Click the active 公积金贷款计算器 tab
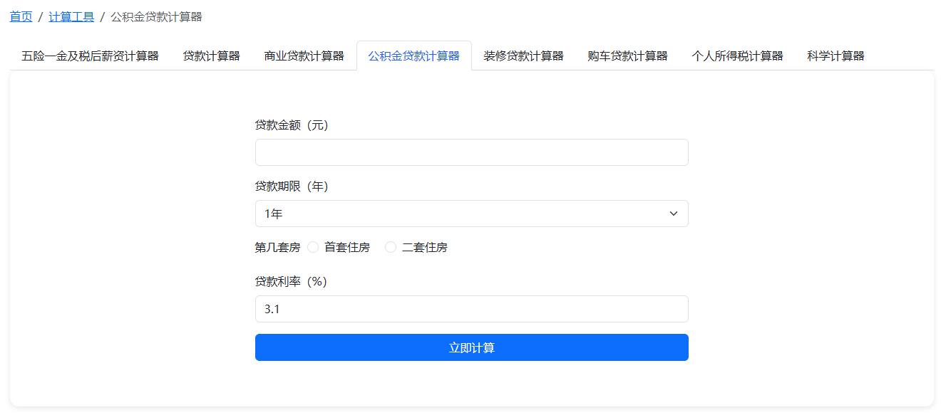 (x=413, y=56)
